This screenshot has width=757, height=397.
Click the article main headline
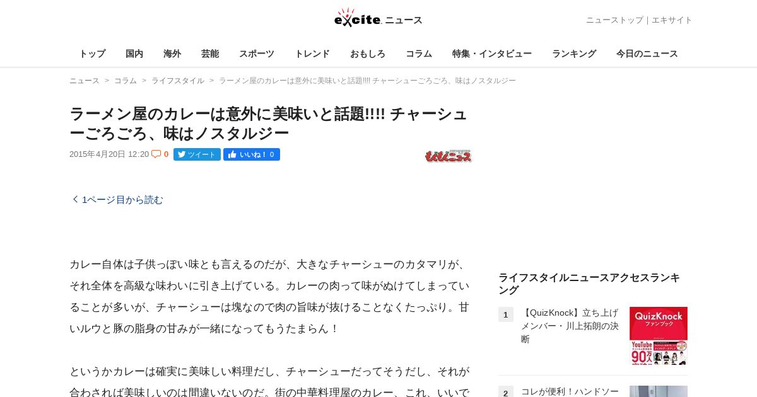(269, 124)
